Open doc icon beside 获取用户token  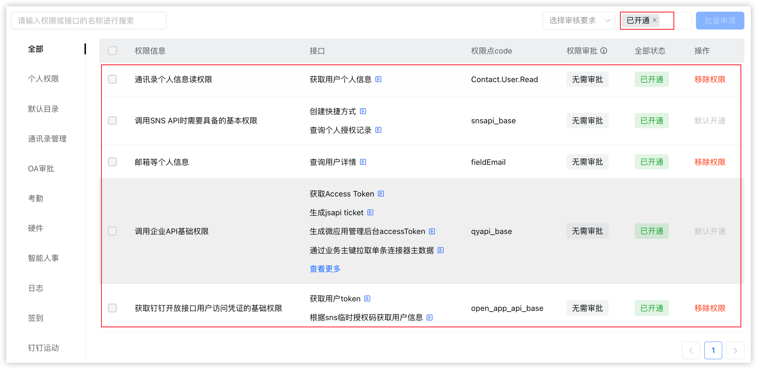click(367, 298)
